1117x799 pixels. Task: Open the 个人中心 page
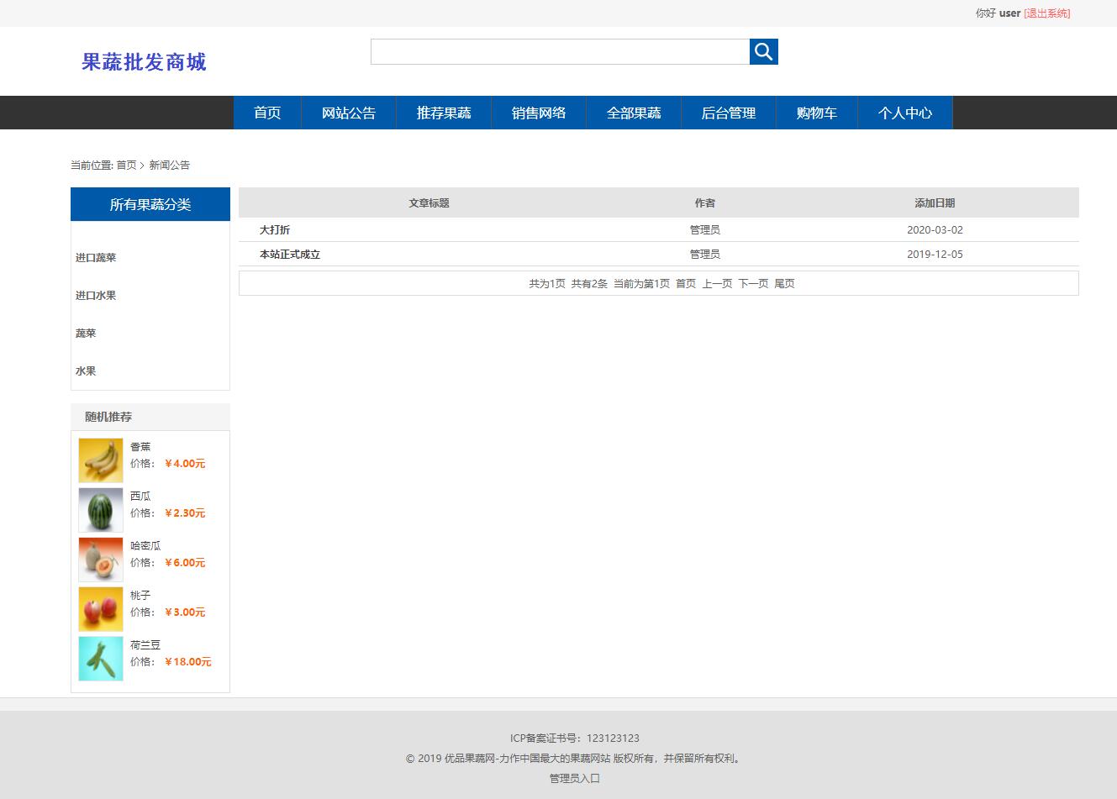pos(904,112)
